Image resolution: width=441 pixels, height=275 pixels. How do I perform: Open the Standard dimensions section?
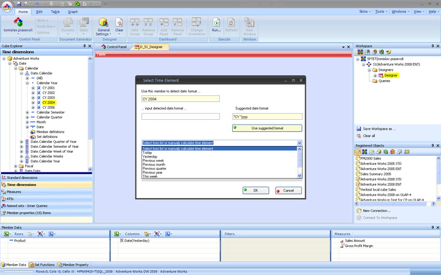47,178
